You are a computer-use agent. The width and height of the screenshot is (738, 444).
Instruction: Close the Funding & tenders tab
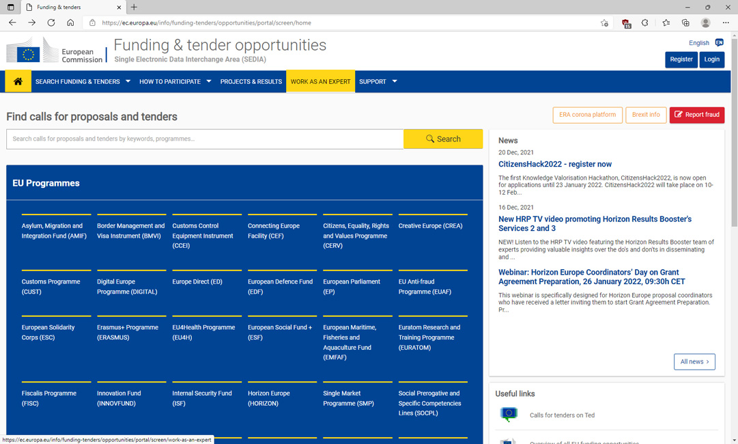[119, 7]
